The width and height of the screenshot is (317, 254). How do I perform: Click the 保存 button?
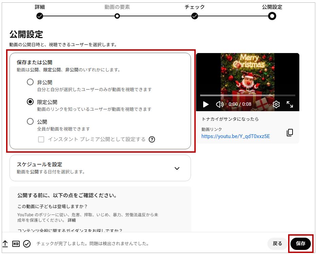point(300,243)
